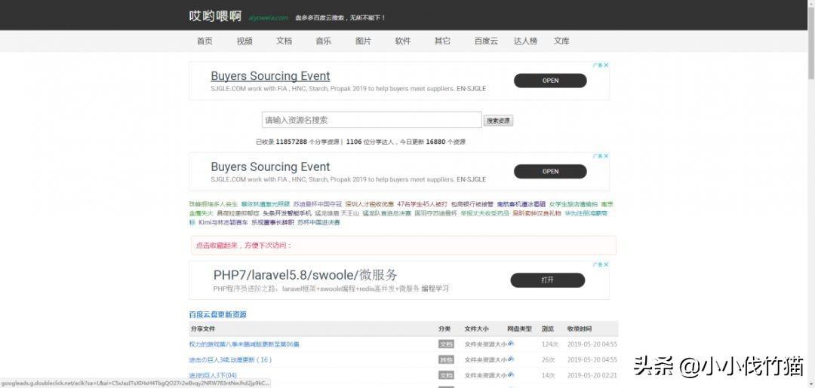Screen dimensions: 815x388
Task: Click Baidu cloud icon in second resource row
Action: point(511,359)
